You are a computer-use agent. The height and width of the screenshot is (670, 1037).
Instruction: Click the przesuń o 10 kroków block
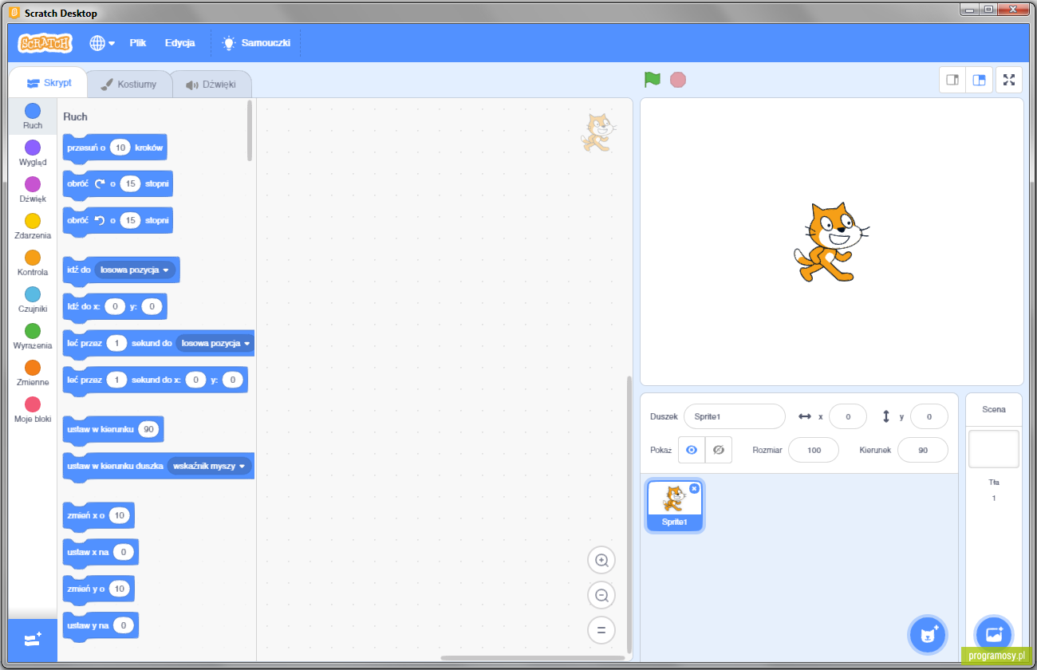click(115, 148)
